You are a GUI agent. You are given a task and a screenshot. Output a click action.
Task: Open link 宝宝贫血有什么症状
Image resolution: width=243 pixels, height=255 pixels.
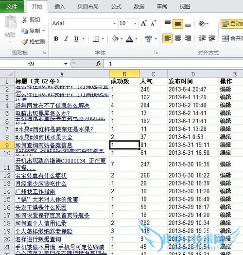[41, 176]
